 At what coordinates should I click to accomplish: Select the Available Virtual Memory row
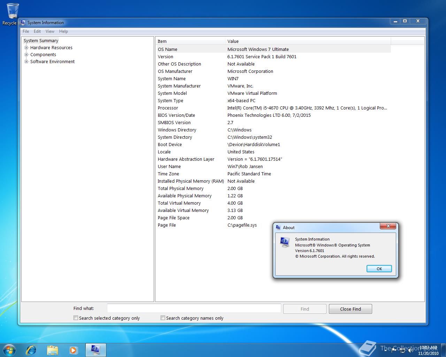pyautogui.click(x=273, y=210)
